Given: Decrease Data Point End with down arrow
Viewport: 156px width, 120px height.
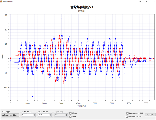Looking at the screenshot, I should (50, 116).
